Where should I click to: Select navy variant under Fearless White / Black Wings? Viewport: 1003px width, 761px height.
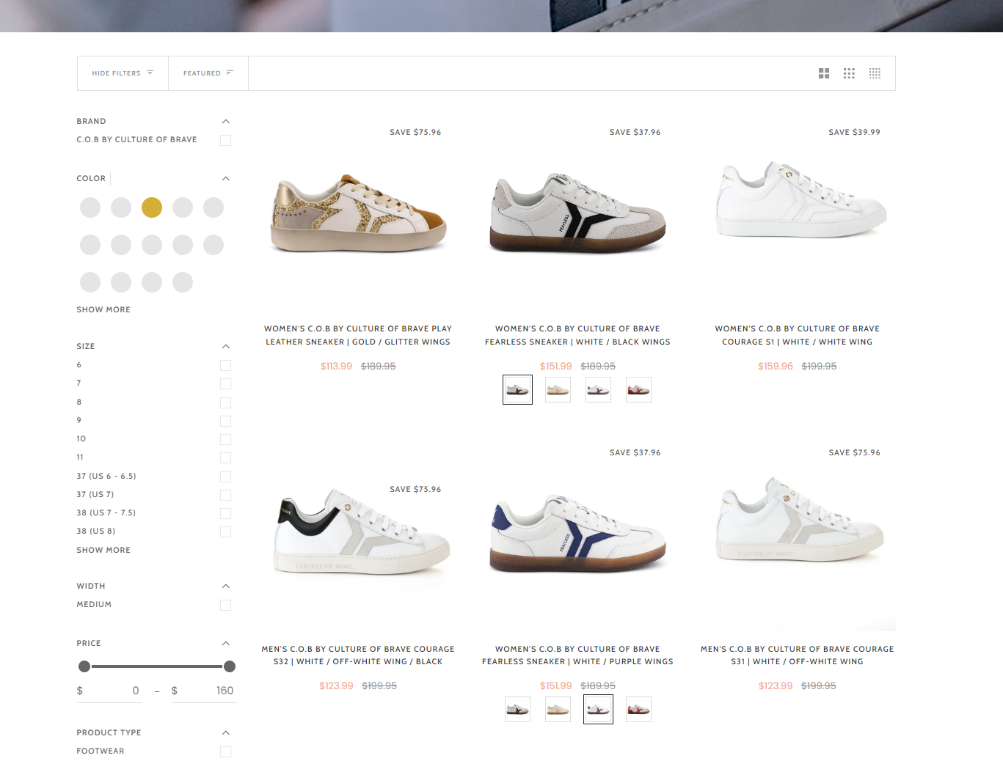click(x=598, y=390)
